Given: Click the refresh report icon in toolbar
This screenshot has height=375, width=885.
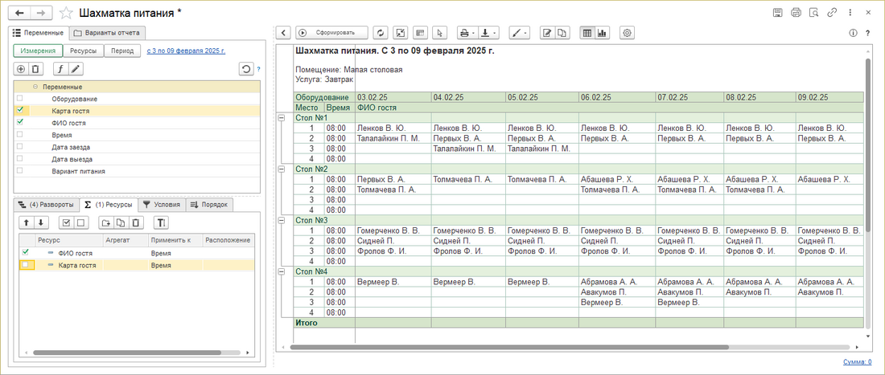Looking at the screenshot, I should pyautogui.click(x=382, y=33).
